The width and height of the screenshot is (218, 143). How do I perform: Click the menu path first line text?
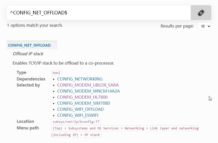pyautogui.click(x=125, y=128)
